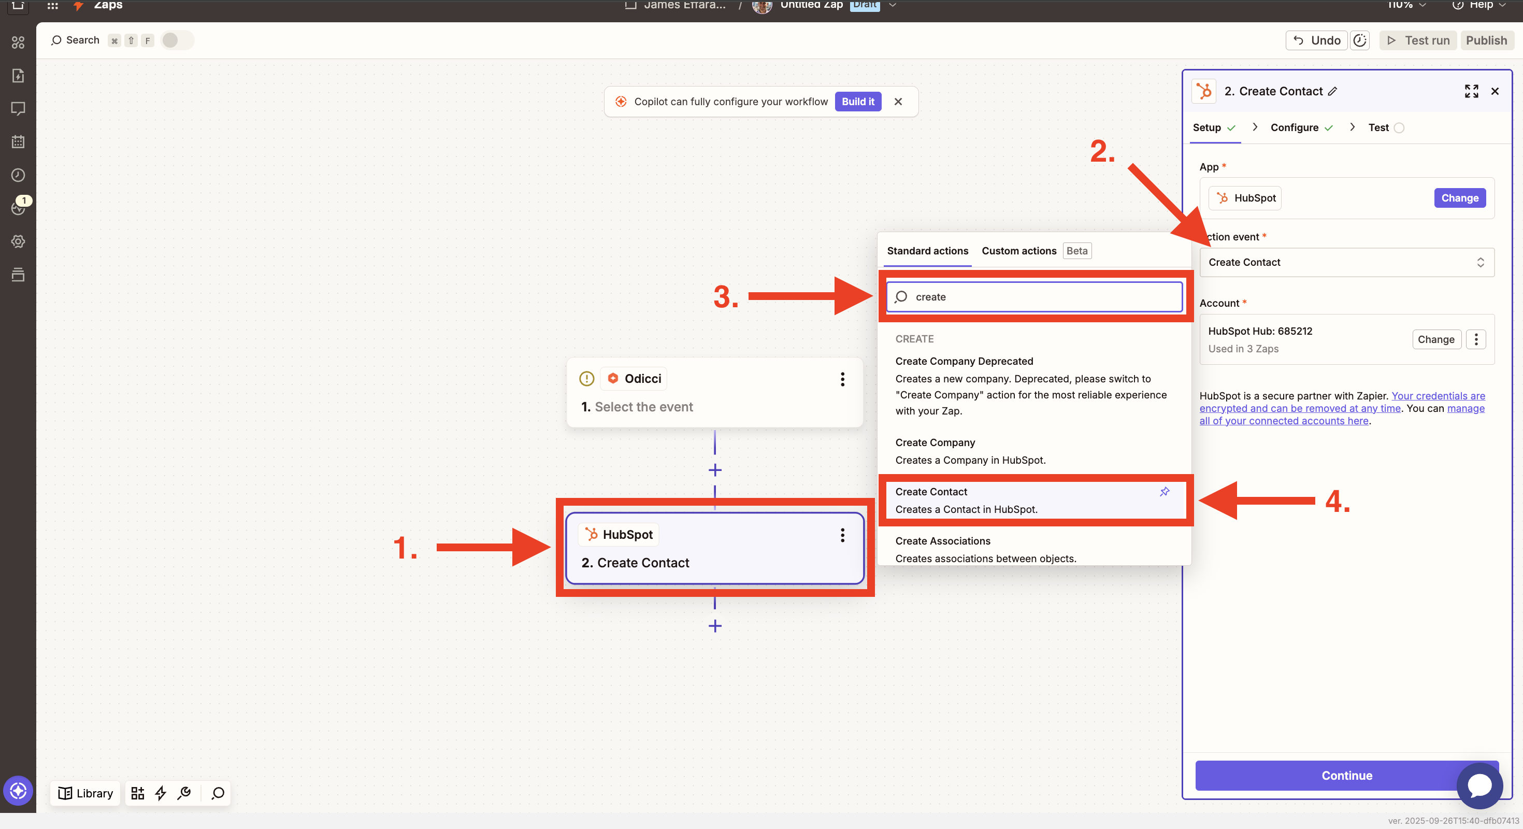Click the action search field containing create
Viewport: 1523px width, 829px height.
1035,297
